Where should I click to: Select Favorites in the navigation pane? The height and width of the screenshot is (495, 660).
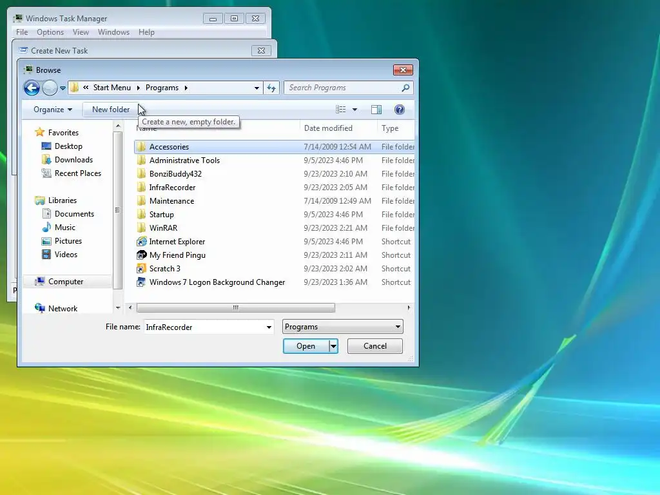[63, 133]
